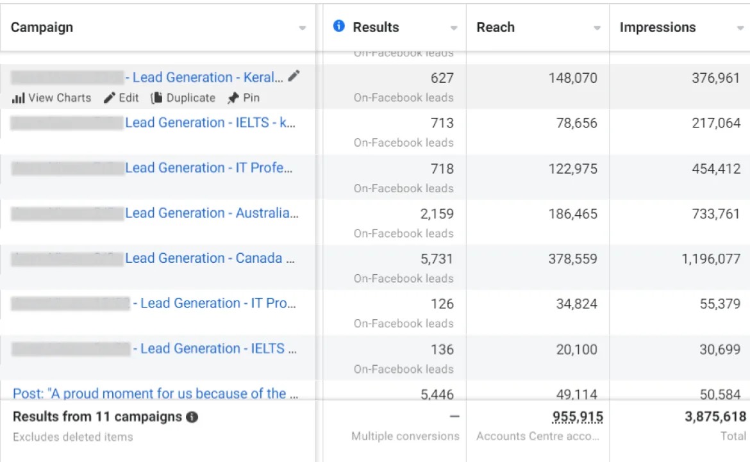Click the blue info icon next to Results
This screenshot has height=462, width=750.
point(340,26)
